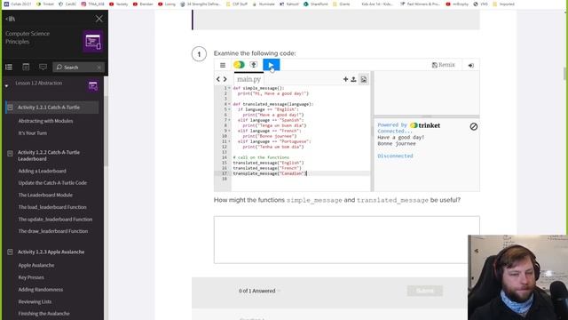Click the editor/output divider handle
Screen dimensions: 568x320
click(x=372, y=132)
